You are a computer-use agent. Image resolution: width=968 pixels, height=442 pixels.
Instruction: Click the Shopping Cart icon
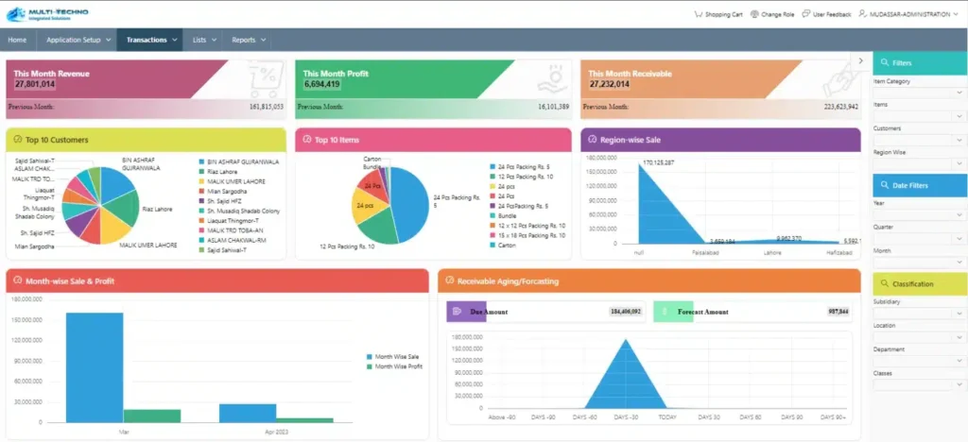[x=699, y=14]
